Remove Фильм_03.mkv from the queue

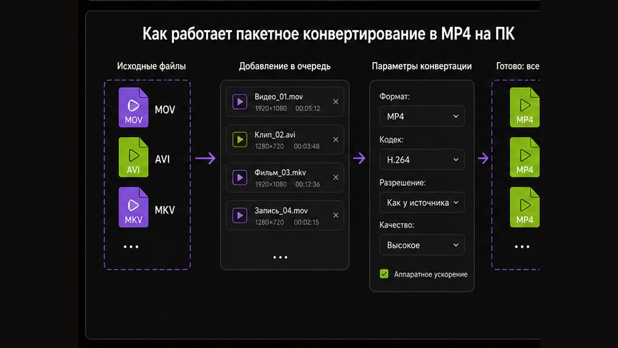(336, 177)
